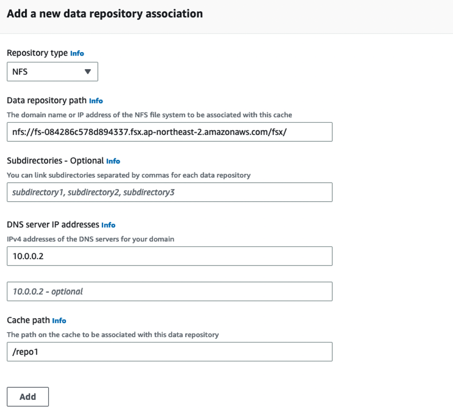Open the Repository type dropdown
This screenshot has height=416, width=453.
[x=52, y=72]
